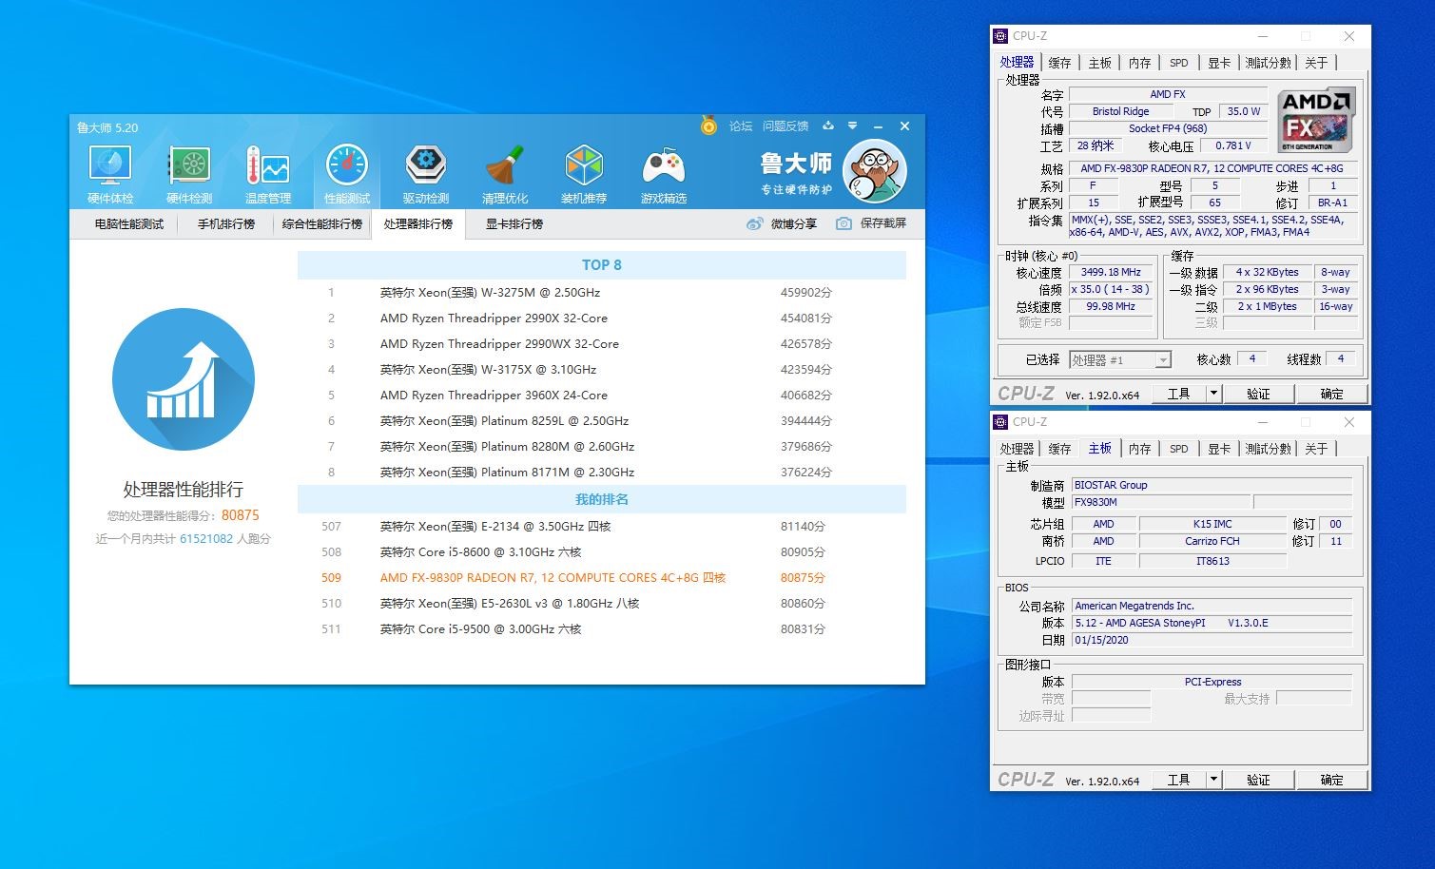Screen dimensions: 1435x869
Task: Select upper CPU-Z 显卡 tab
Action: (x=1219, y=63)
